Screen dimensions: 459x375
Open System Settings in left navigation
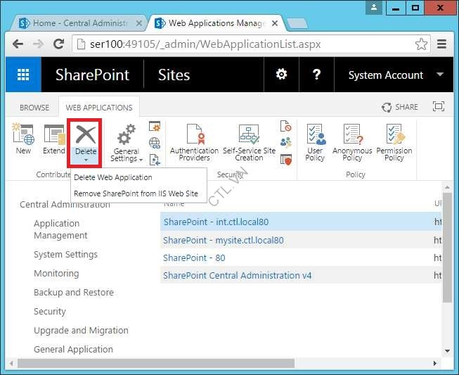click(65, 254)
